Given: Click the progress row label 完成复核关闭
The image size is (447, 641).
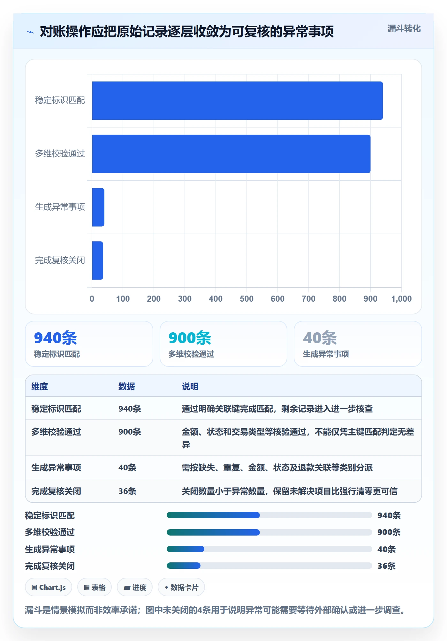Looking at the screenshot, I should pyautogui.click(x=50, y=566).
